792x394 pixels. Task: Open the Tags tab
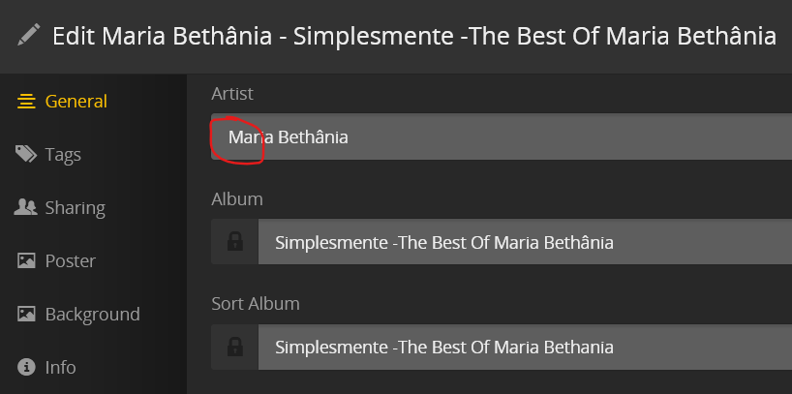pyautogui.click(x=63, y=154)
